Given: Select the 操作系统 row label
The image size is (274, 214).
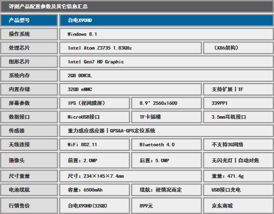Looking at the screenshot, I should pyautogui.click(x=29, y=34).
